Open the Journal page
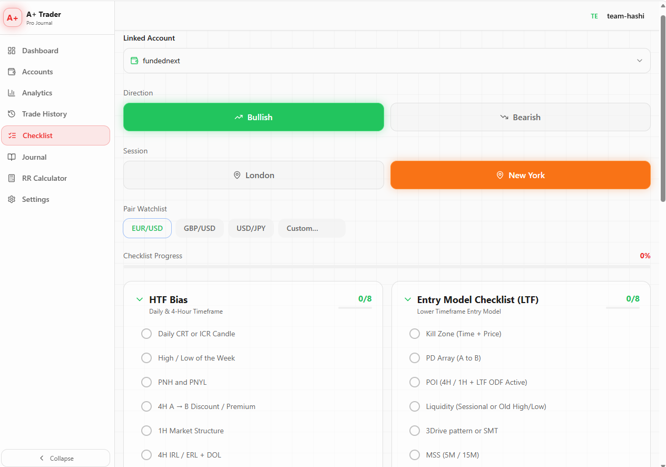 pyautogui.click(x=55, y=157)
